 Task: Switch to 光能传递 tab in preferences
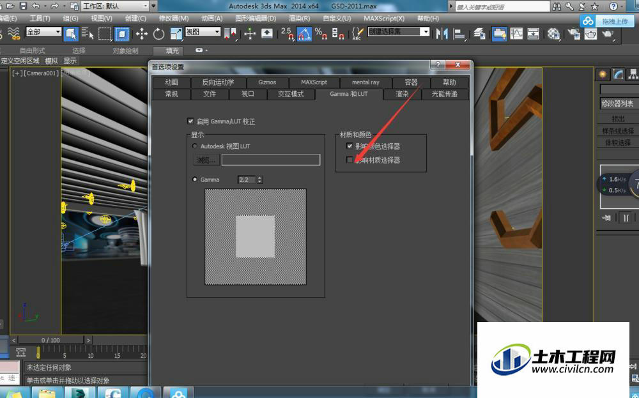coord(444,94)
